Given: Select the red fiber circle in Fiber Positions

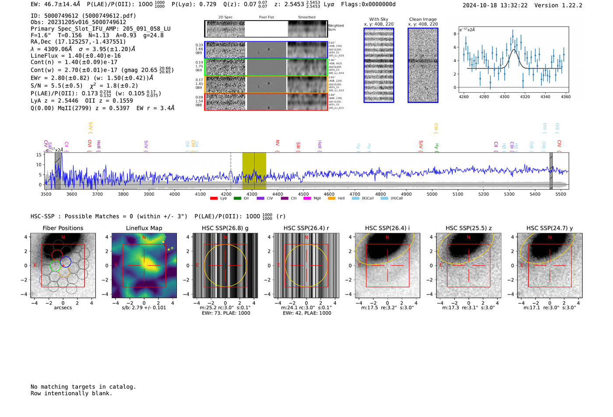Looking at the screenshot, I should pos(57,256).
